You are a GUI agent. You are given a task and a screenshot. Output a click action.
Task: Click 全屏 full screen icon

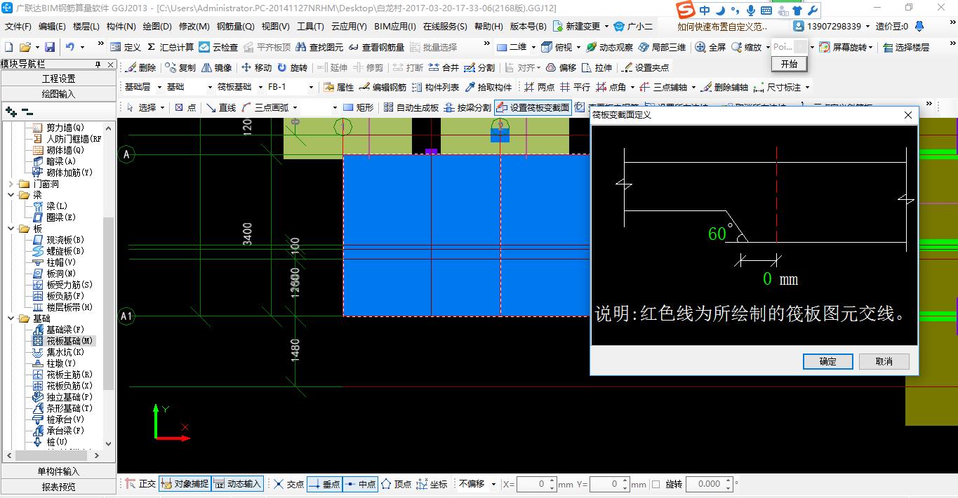[710, 47]
